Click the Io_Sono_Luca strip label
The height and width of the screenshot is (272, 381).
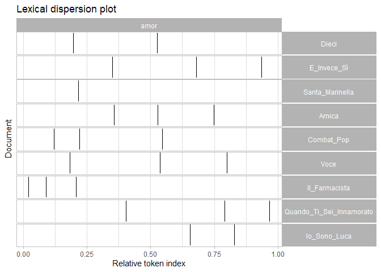pyautogui.click(x=329, y=236)
